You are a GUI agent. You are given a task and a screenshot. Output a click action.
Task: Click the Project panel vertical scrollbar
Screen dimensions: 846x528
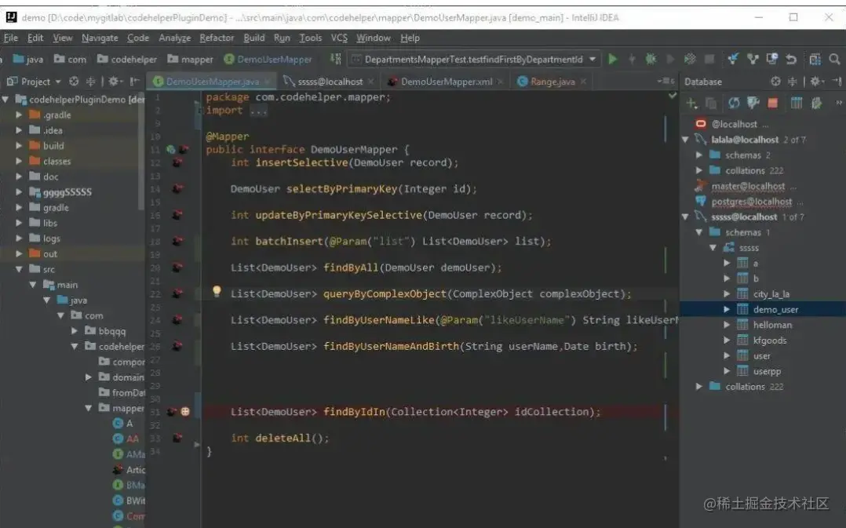pos(141,151)
